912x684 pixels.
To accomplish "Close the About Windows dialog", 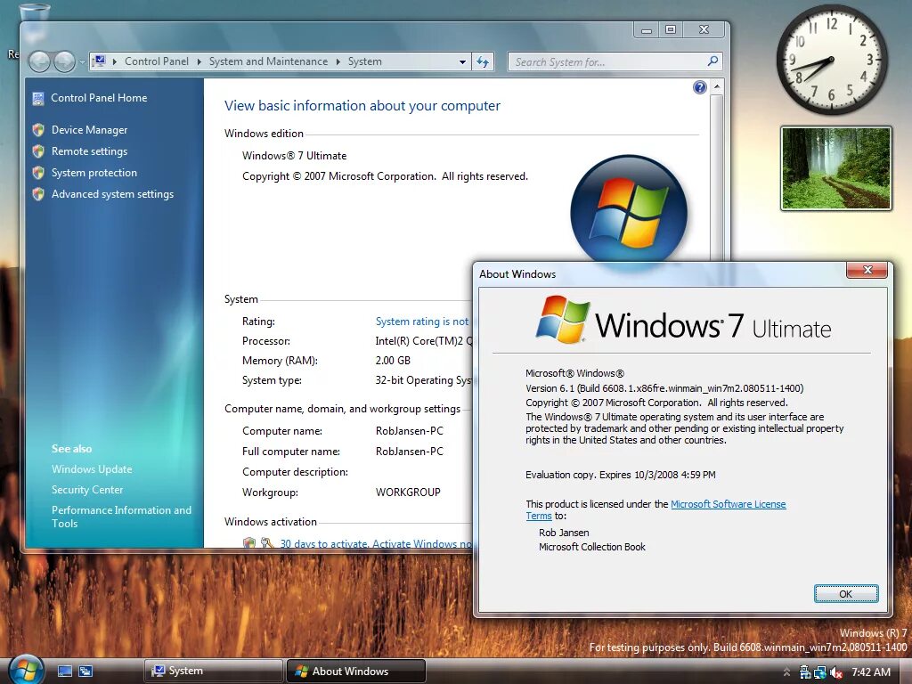I will [867, 270].
